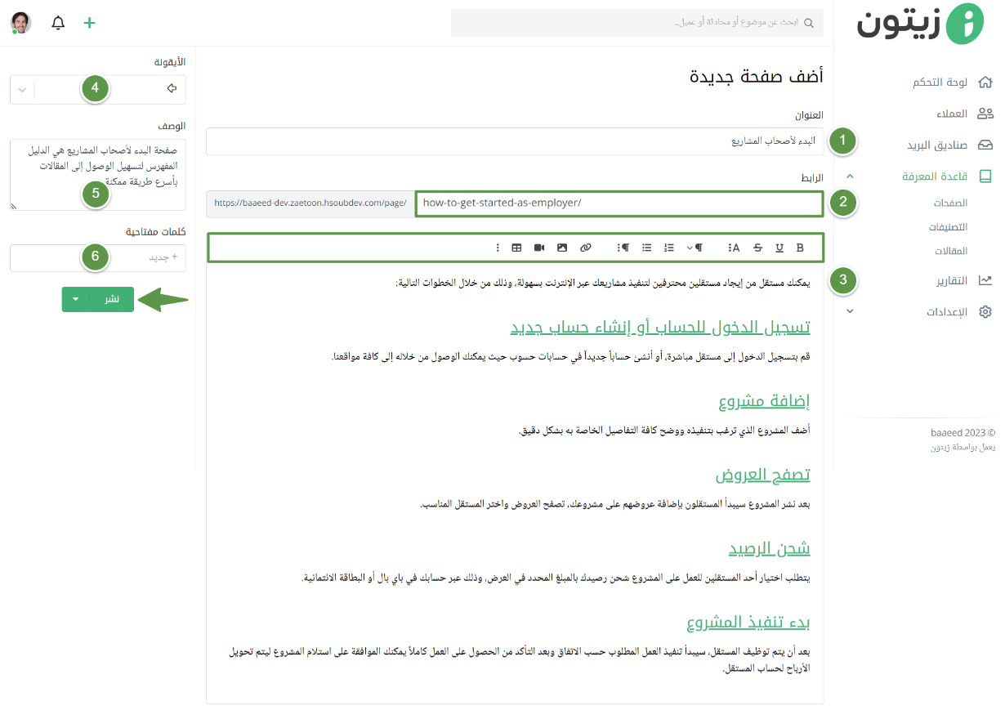1005x719 pixels.
Task: Insert a table into the page content
Action: point(516,248)
